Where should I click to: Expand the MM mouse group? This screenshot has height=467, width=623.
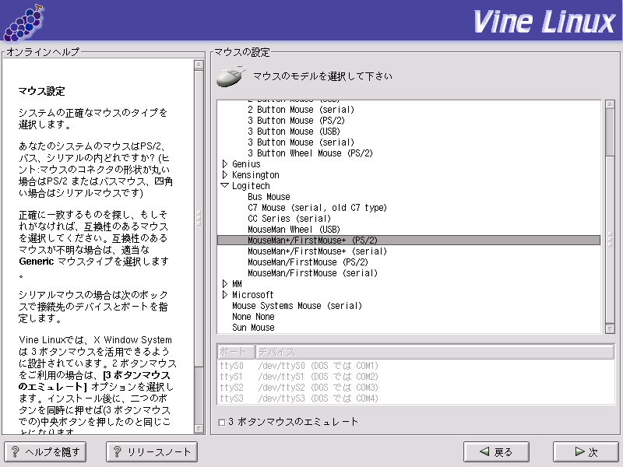coord(225,283)
